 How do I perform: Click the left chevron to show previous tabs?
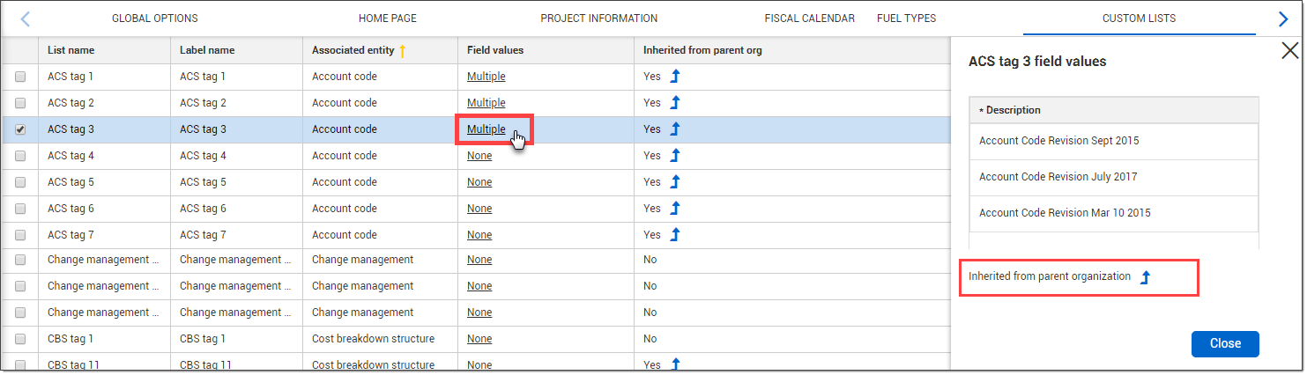click(x=25, y=18)
